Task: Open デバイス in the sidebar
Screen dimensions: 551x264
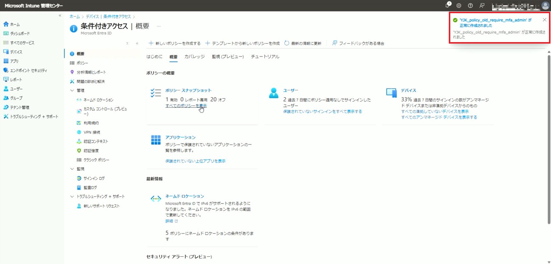Action: coord(16,52)
